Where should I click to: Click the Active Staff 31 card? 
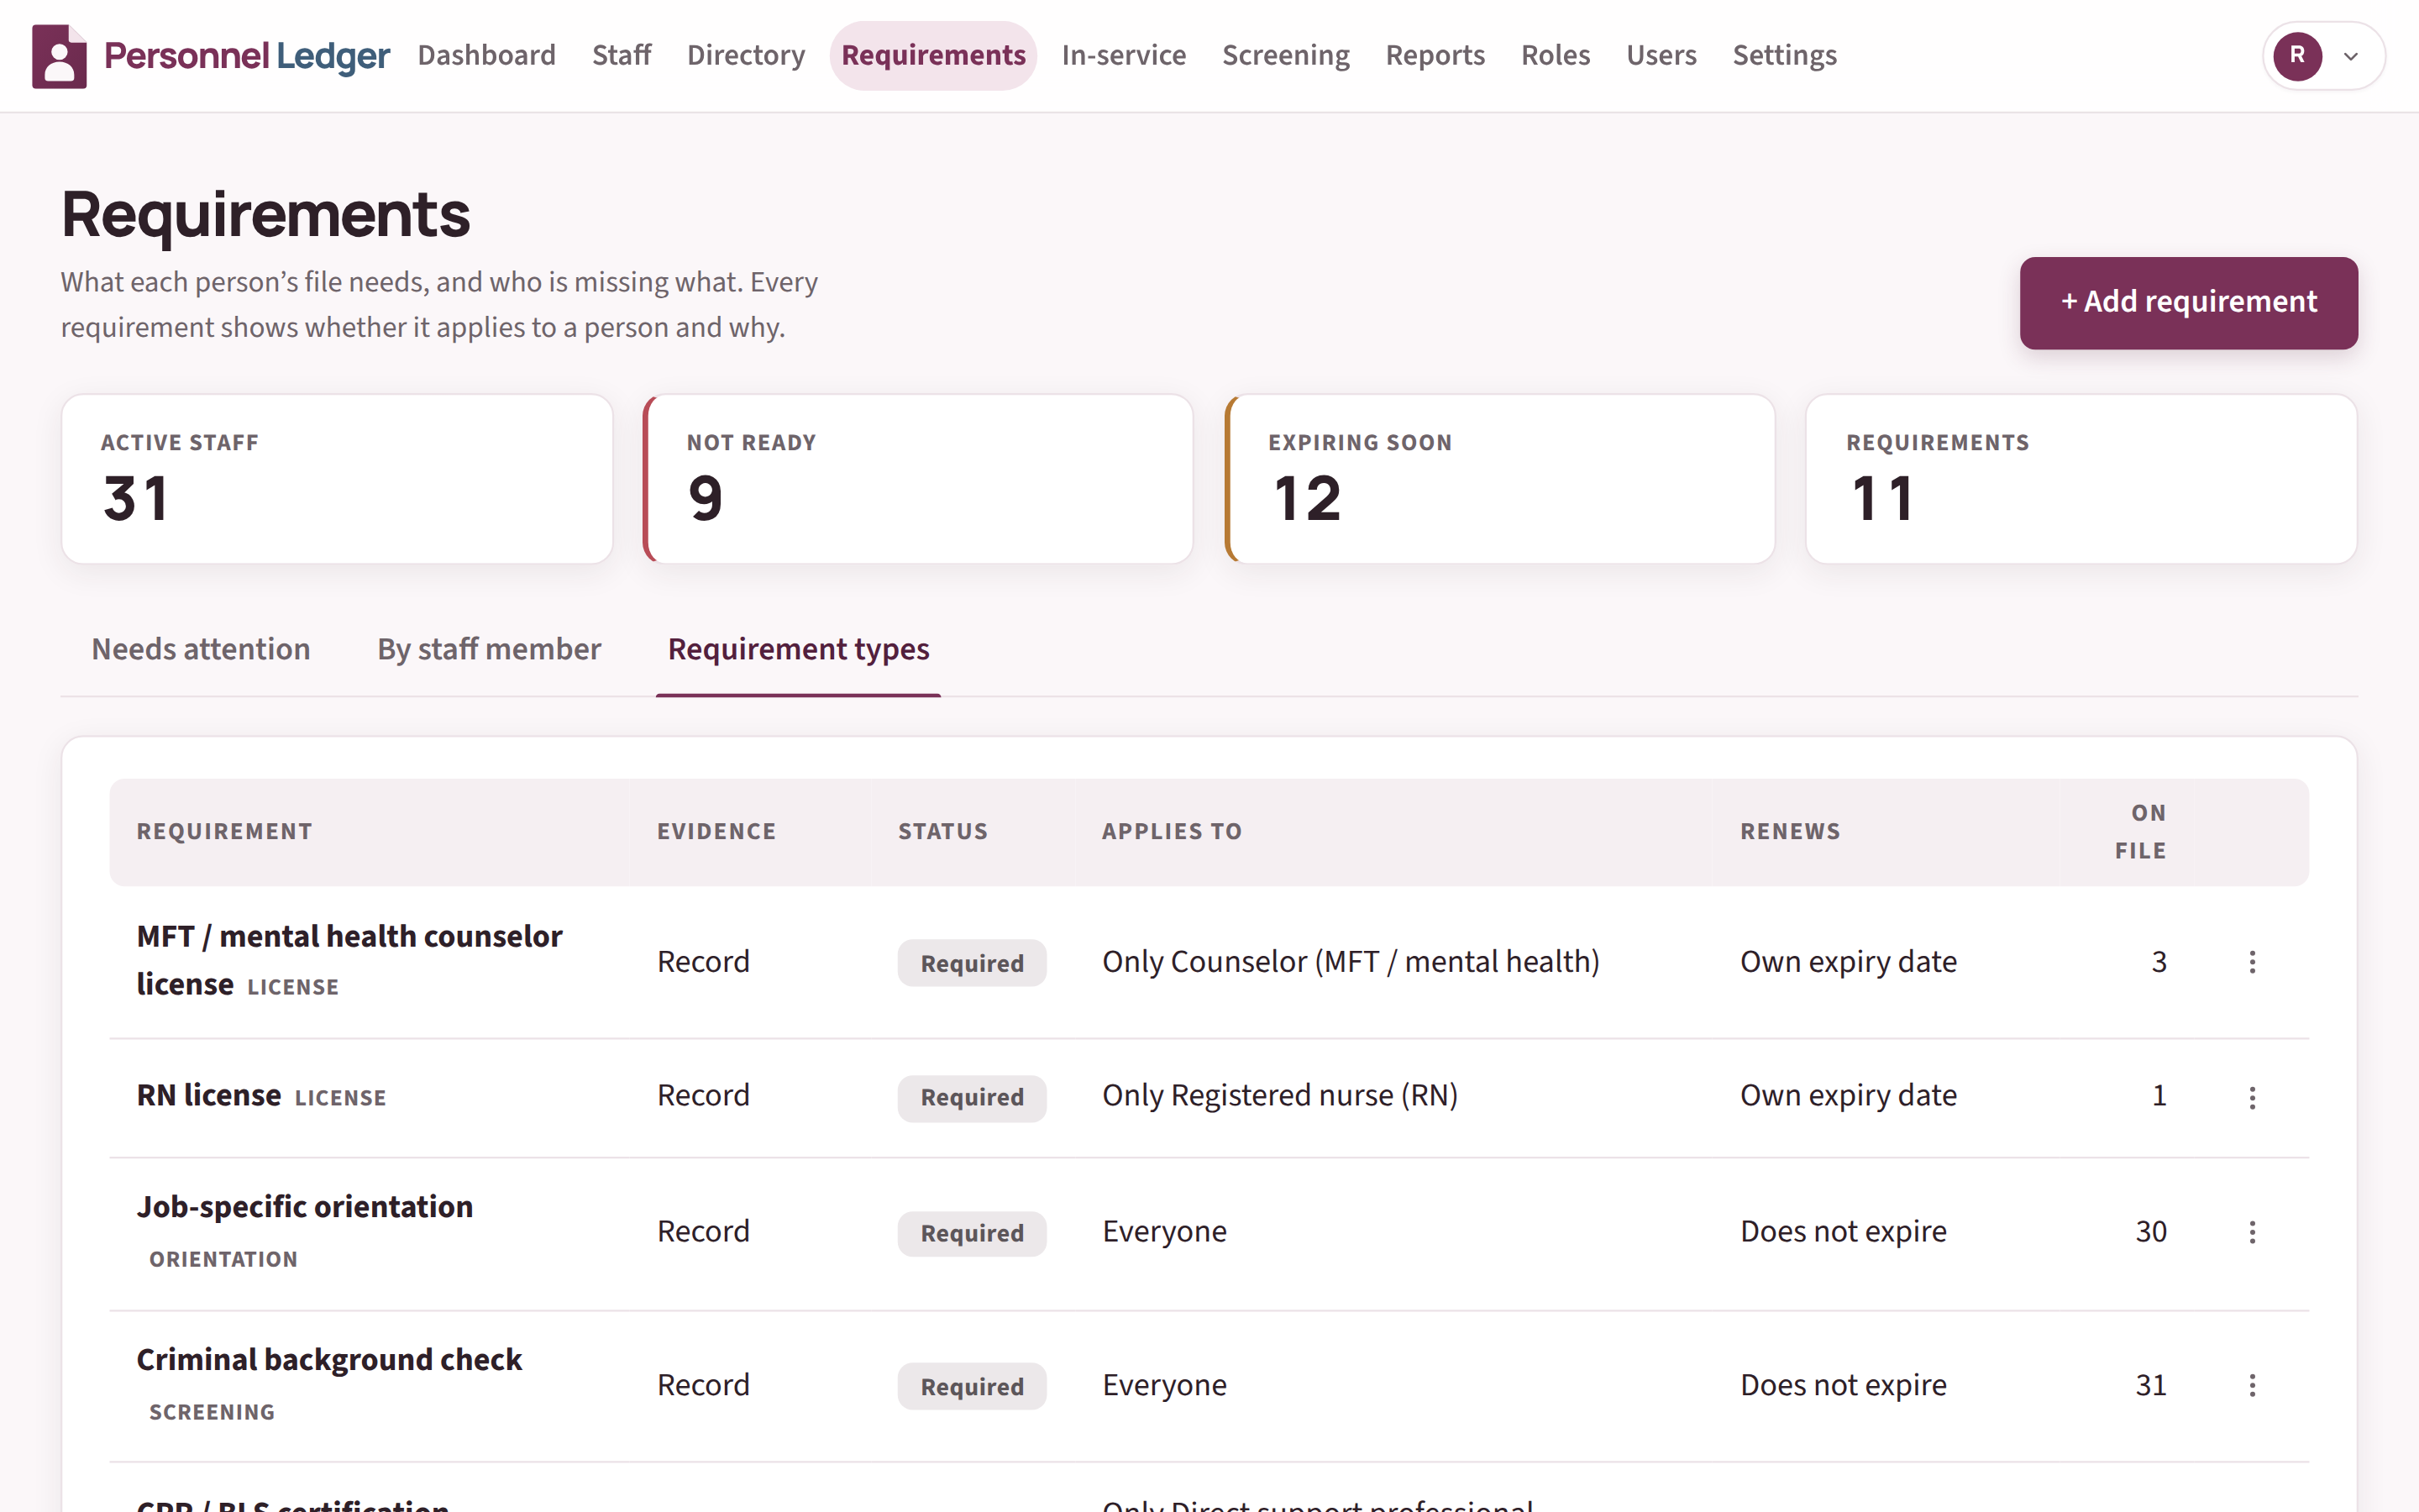pos(337,479)
